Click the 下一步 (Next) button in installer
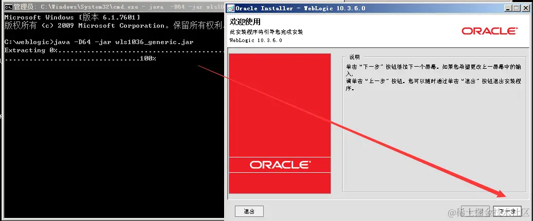Screen dimensions: 533x221 coord(507,211)
